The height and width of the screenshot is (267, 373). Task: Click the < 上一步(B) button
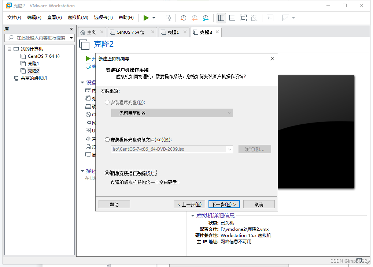tap(189, 204)
